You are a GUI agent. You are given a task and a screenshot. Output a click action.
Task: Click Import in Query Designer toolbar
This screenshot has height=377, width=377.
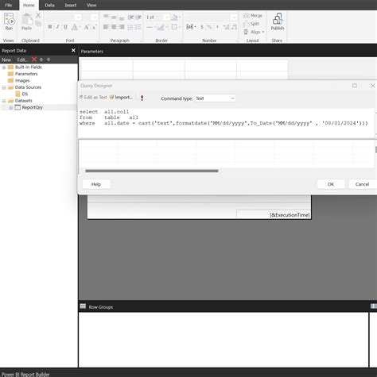(121, 97)
